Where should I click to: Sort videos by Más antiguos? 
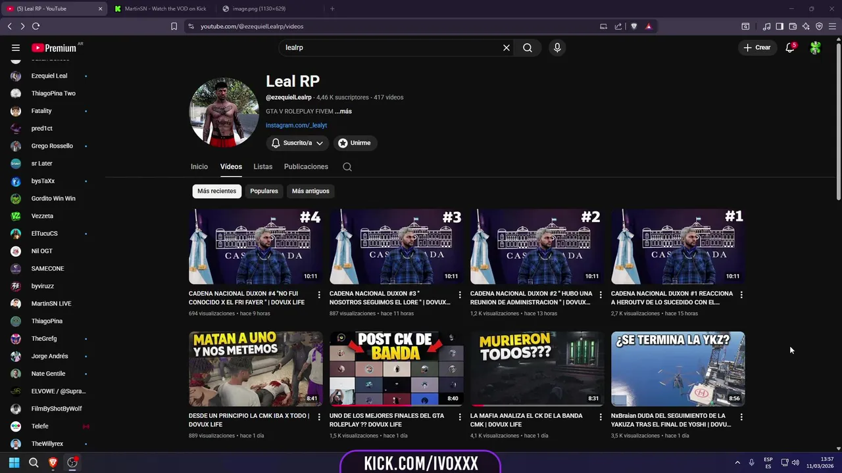[x=310, y=191]
